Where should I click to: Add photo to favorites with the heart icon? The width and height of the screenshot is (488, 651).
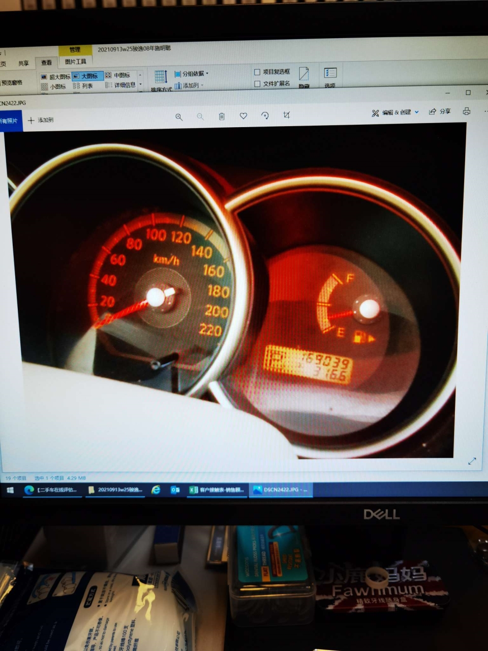[243, 116]
